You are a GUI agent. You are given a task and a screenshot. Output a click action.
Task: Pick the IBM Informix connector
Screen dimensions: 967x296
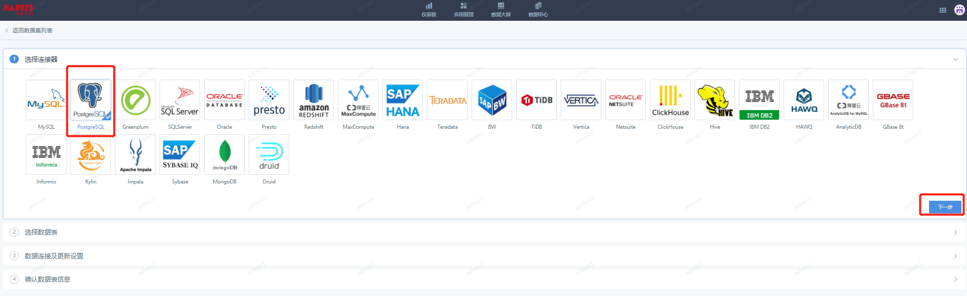click(46, 155)
